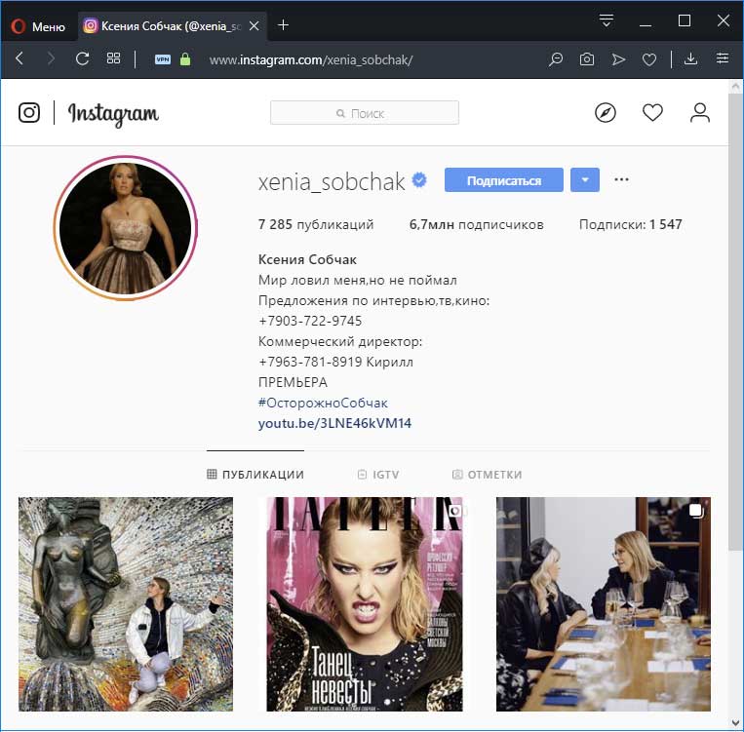Open the statue mosaic post thumbnail
744x732 pixels.
(x=126, y=604)
